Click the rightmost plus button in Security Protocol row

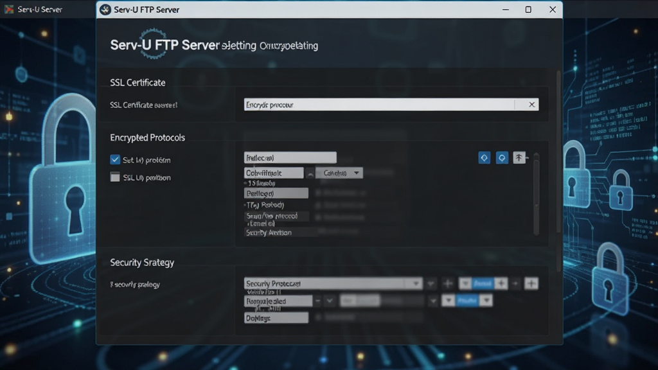pos(531,283)
